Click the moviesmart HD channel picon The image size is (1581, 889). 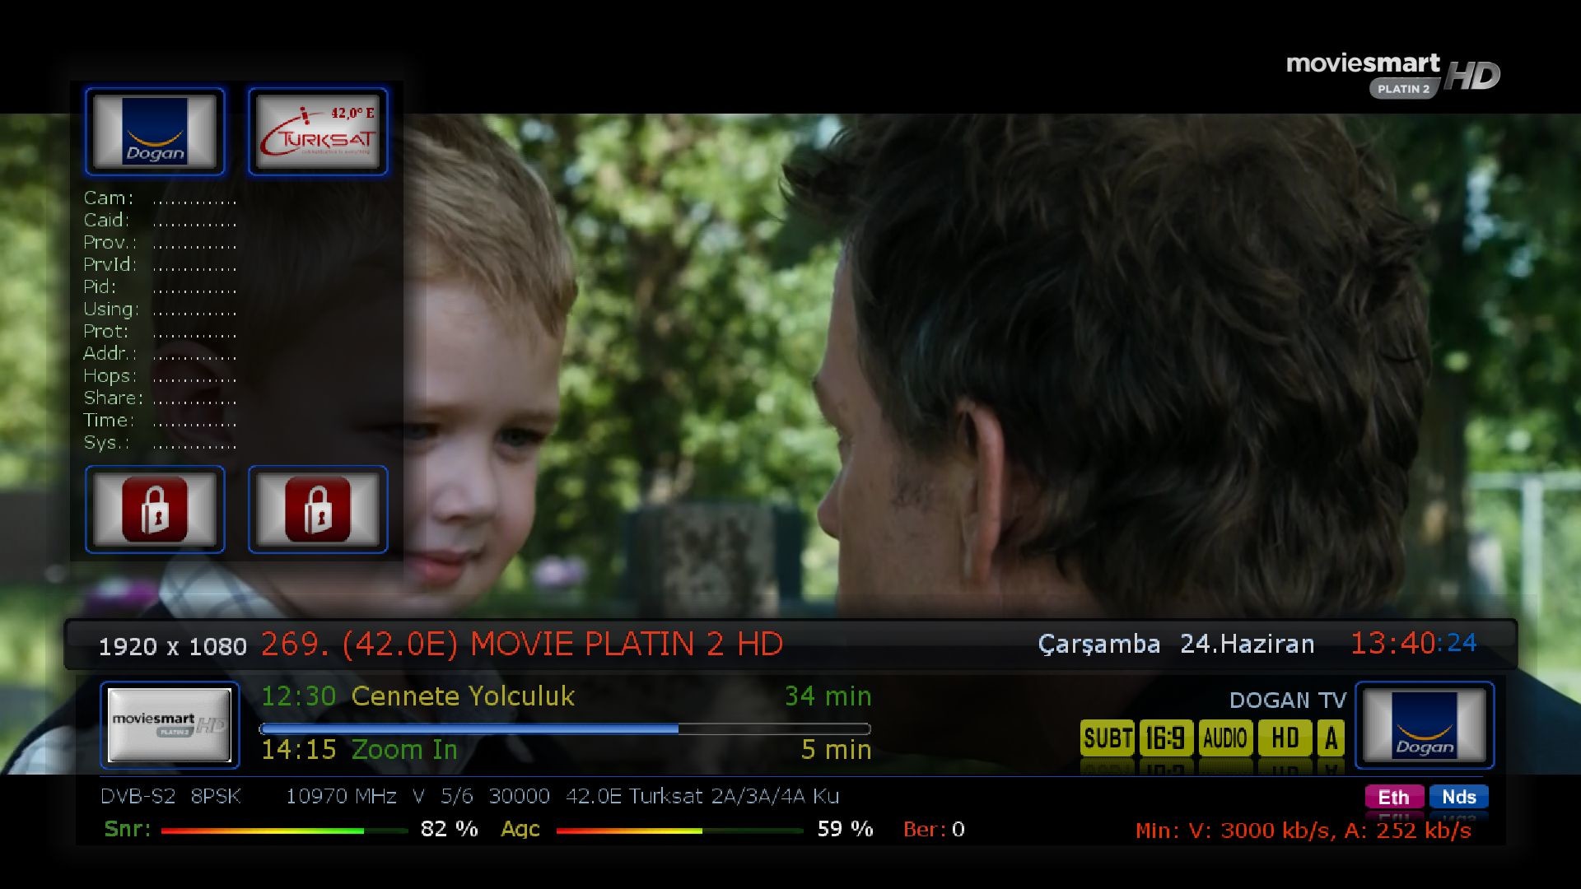point(170,725)
